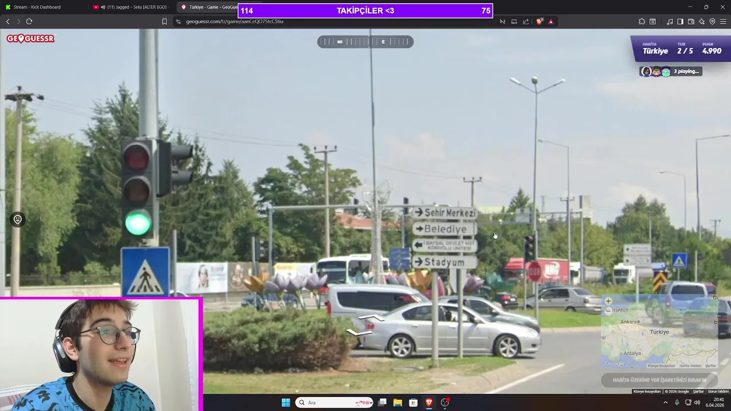
Task: Select the Türkiye - Game - GeoGuessr tab
Action: point(208,7)
